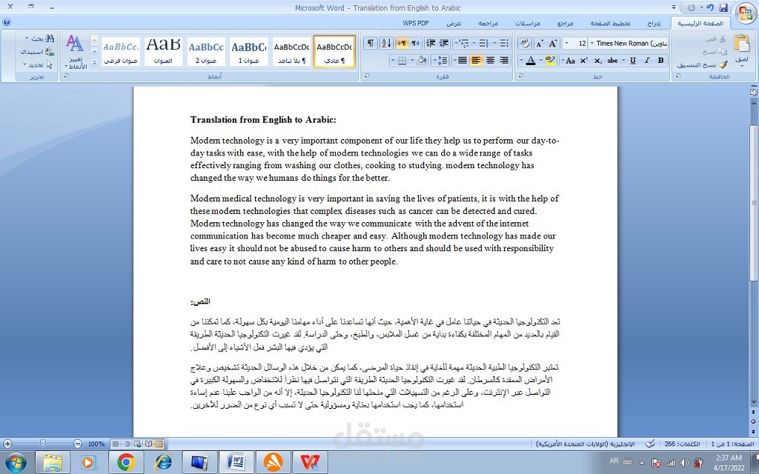Switch to the Review (مراجعة) tab

[488, 23]
